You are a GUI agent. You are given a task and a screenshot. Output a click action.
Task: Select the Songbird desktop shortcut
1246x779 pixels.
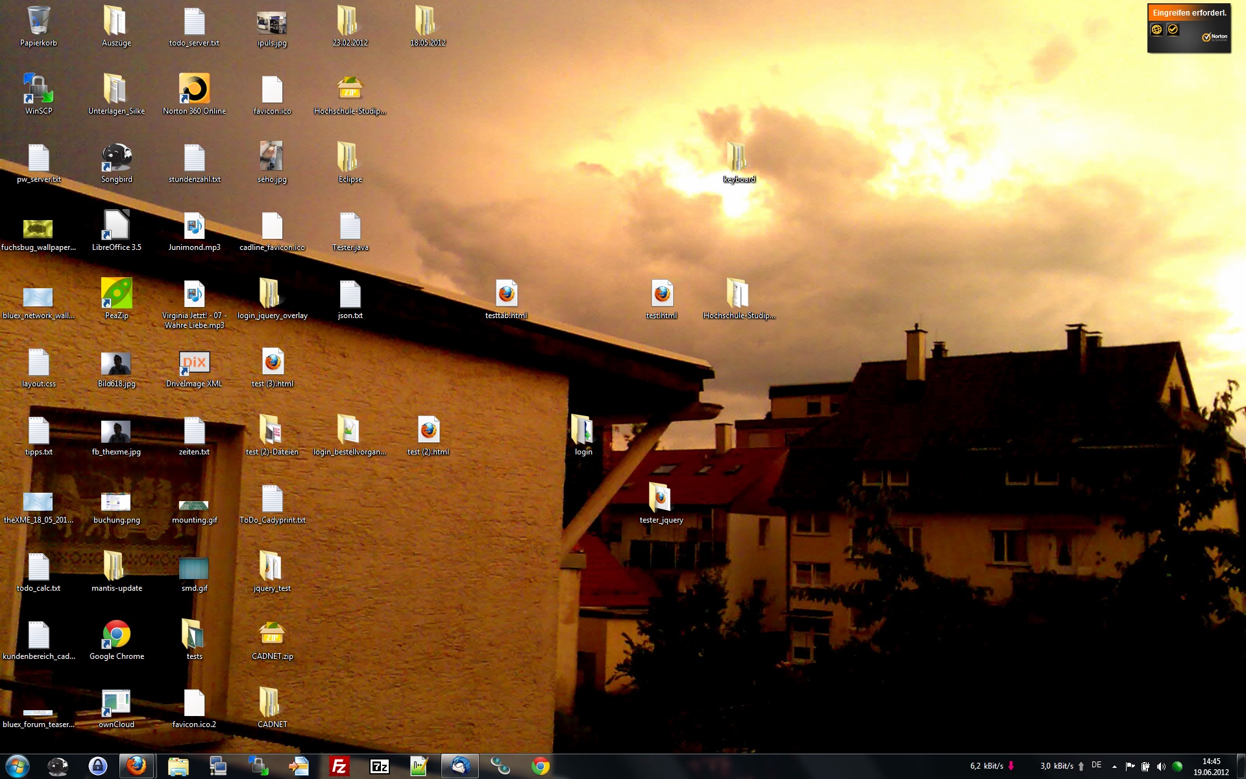pyautogui.click(x=116, y=158)
